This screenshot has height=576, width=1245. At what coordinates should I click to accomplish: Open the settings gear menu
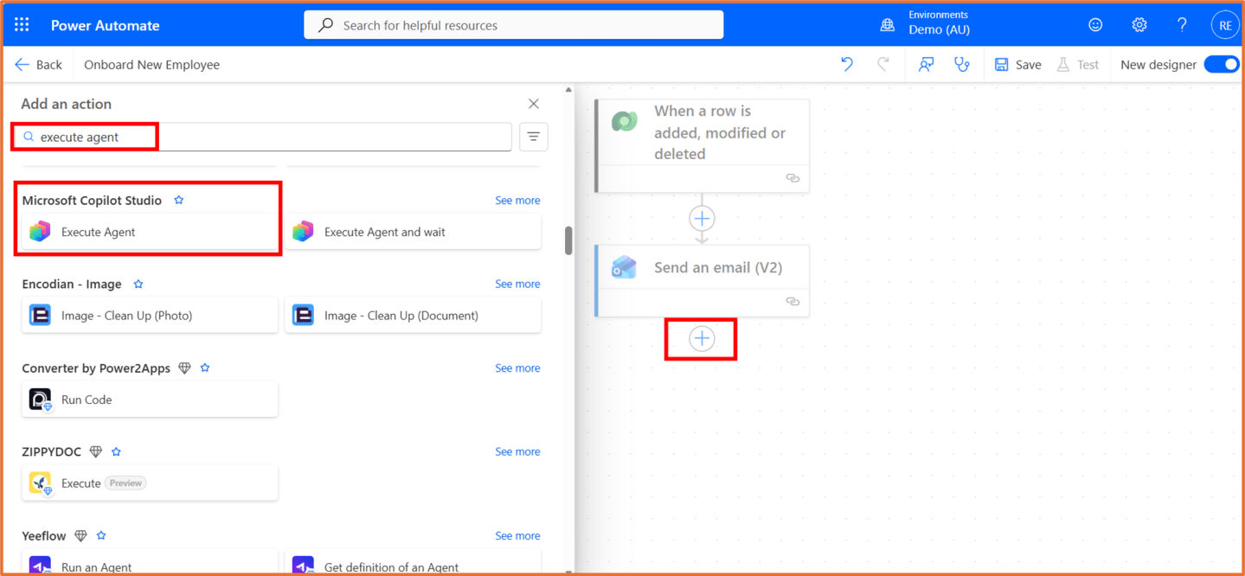click(x=1139, y=24)
